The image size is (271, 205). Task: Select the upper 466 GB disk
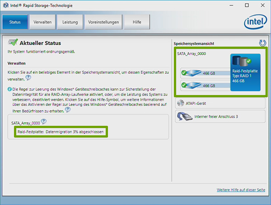coord(206,73)
